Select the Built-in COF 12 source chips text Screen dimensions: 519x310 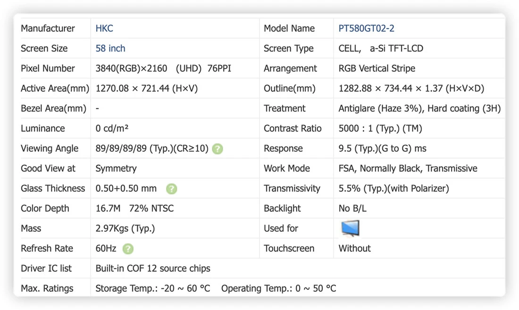pos(152,269)
